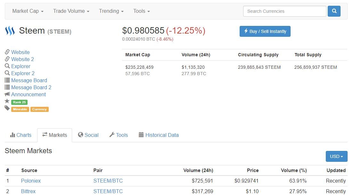This screenshot has height=196, width=362.
Task: Click the globe icon on Social tab
Action: point(81,135)
